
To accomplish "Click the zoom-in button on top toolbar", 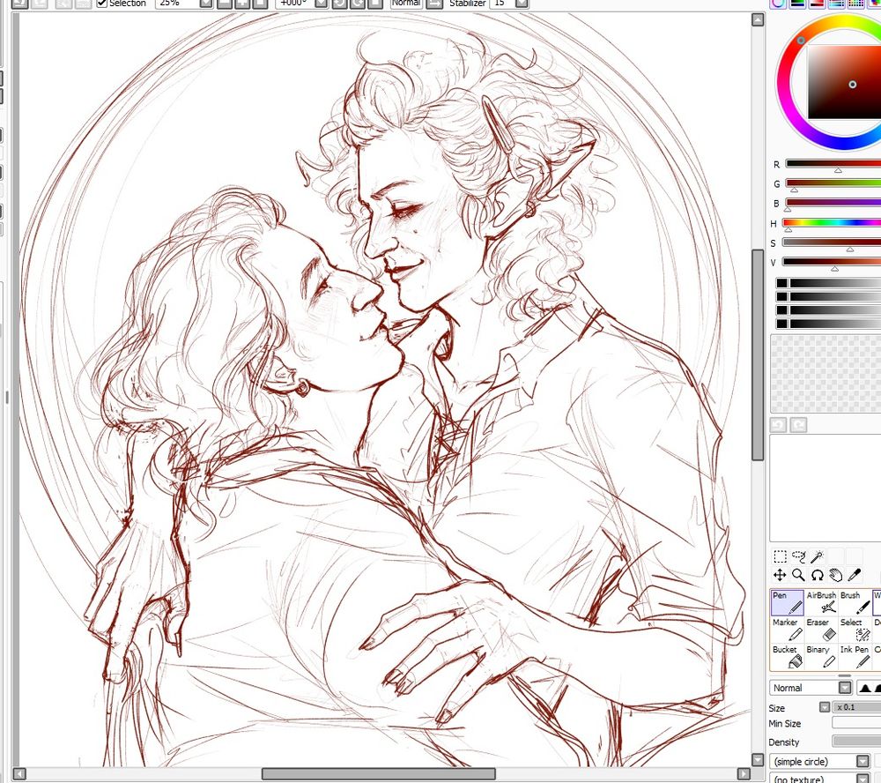I will [240, 4].
